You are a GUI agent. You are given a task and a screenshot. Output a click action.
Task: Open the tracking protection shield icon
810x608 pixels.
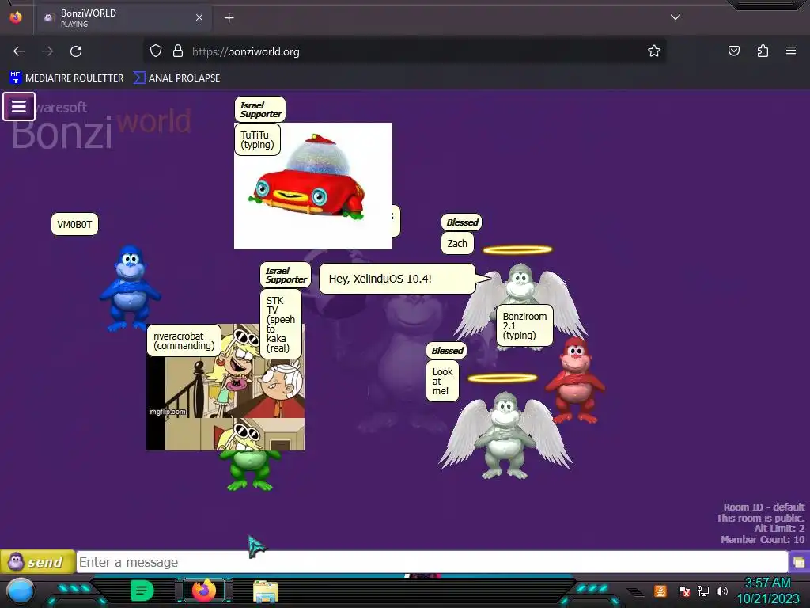(x=156, y=51)
